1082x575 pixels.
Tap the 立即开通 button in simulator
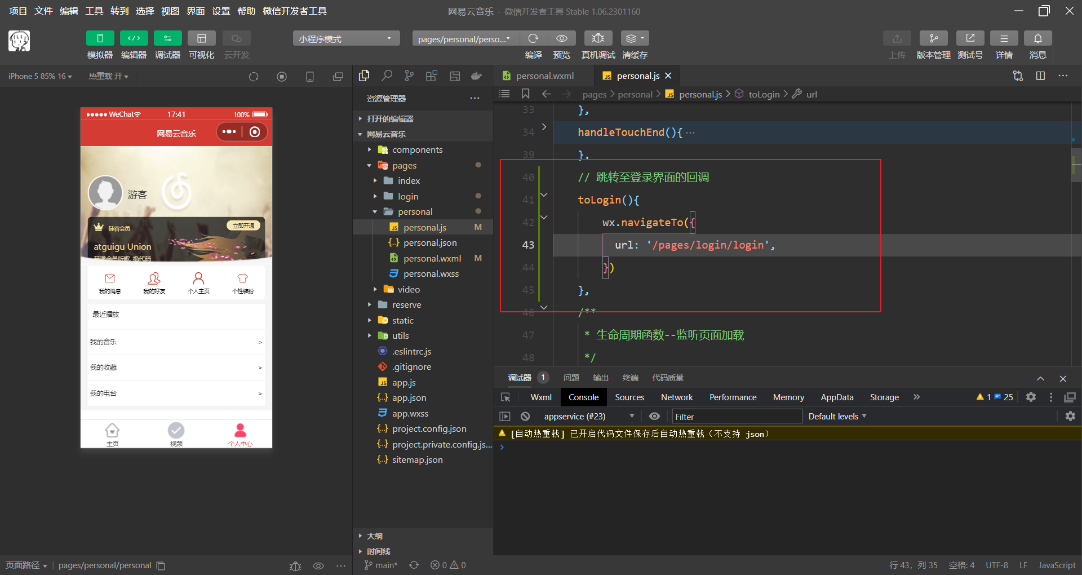[243, 225]
